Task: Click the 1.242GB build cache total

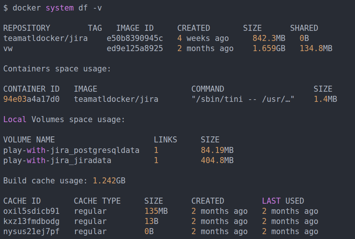Action: point(109,181)
